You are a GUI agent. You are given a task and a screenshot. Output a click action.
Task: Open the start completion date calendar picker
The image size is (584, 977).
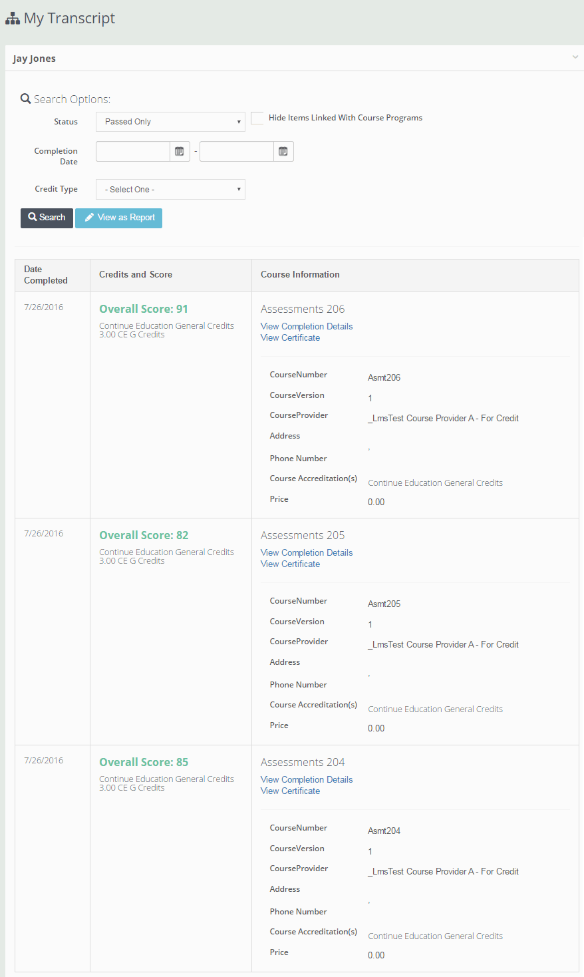(x=180, y=152)
